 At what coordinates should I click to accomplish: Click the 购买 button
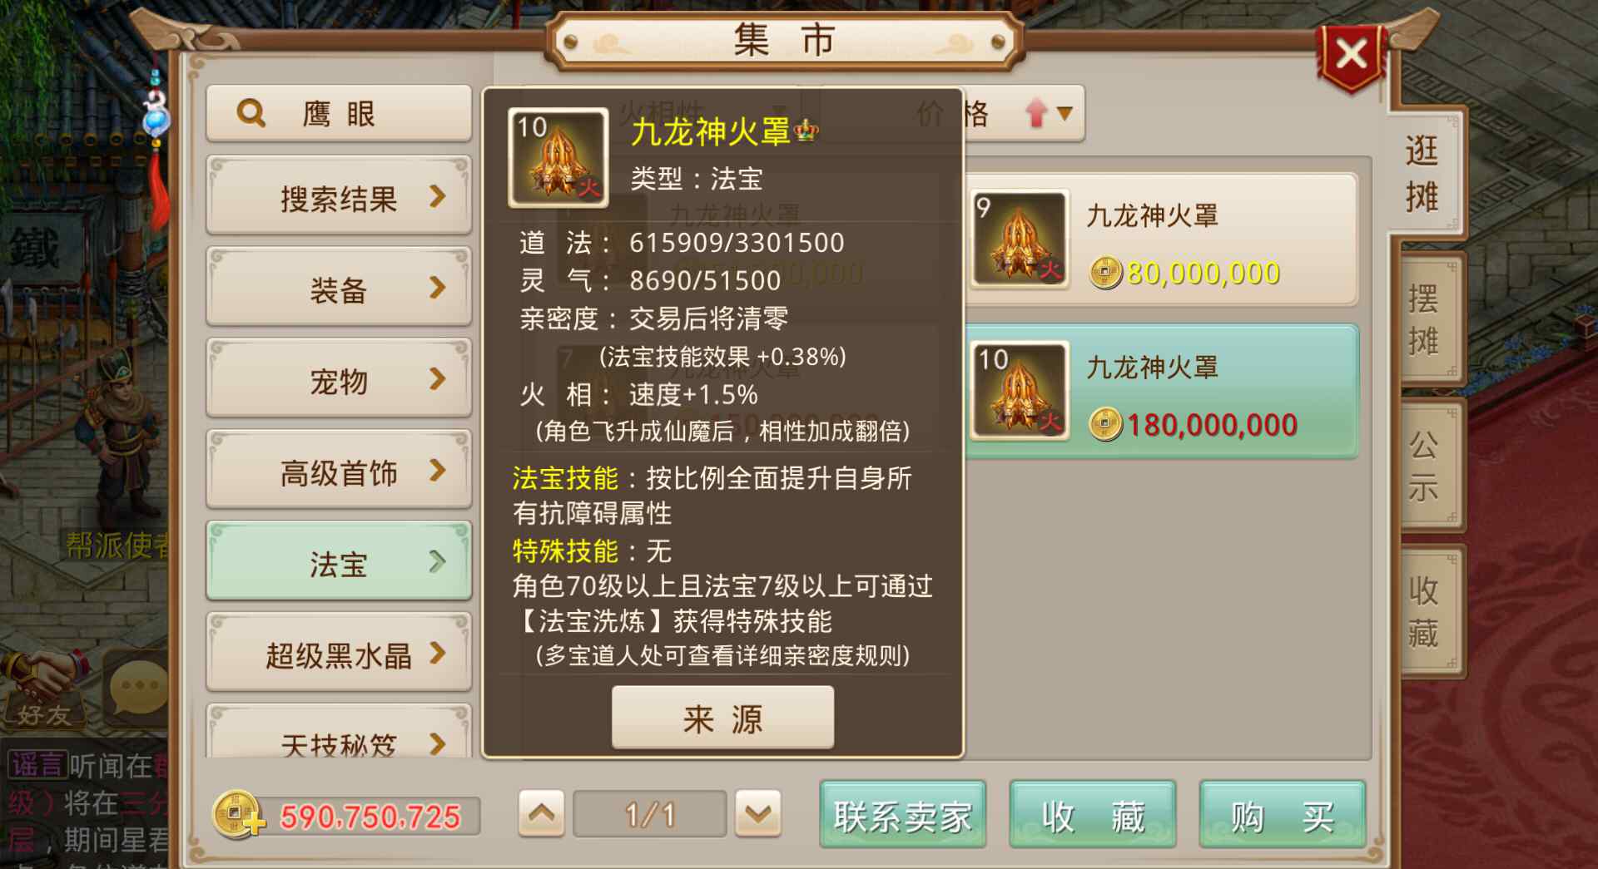pyautogui.click(x=1282, y=816)
